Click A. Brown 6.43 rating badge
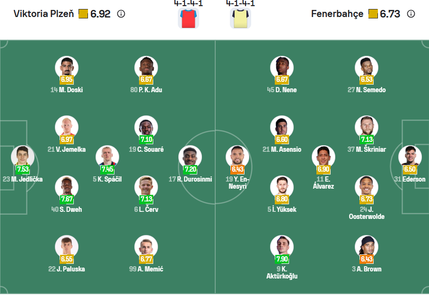 click(367, 259)
